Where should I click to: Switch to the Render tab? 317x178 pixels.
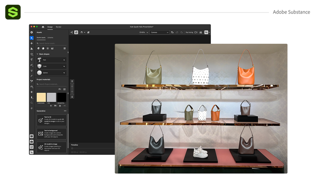[x=58, y=27]
